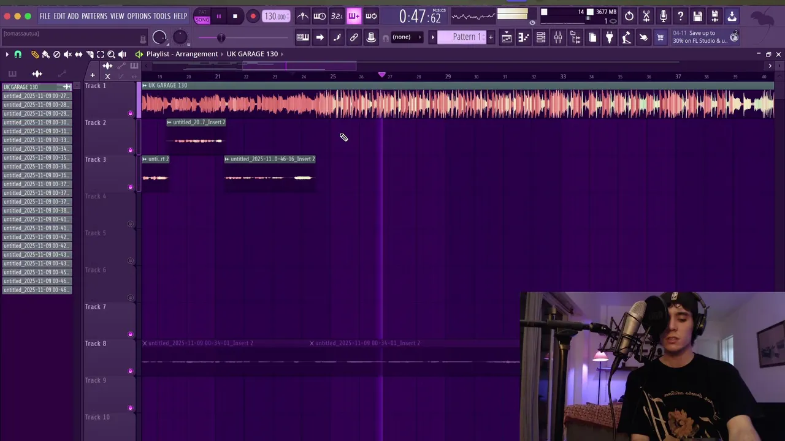Toggle the metronome icon
The image size is (785, 441).
pos(302,17)
